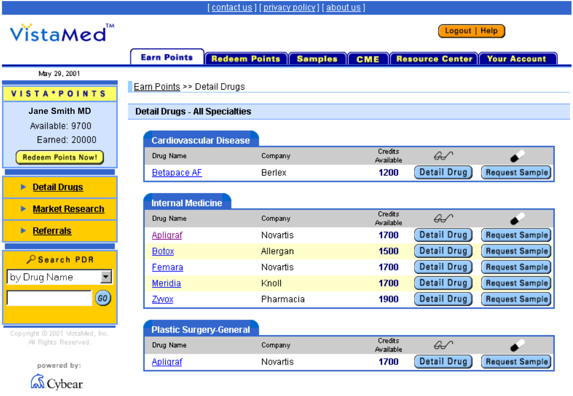This screenshot has width=573, height=396.
Task: Open the Betapace AF drug link
Action: pos(177,173)
